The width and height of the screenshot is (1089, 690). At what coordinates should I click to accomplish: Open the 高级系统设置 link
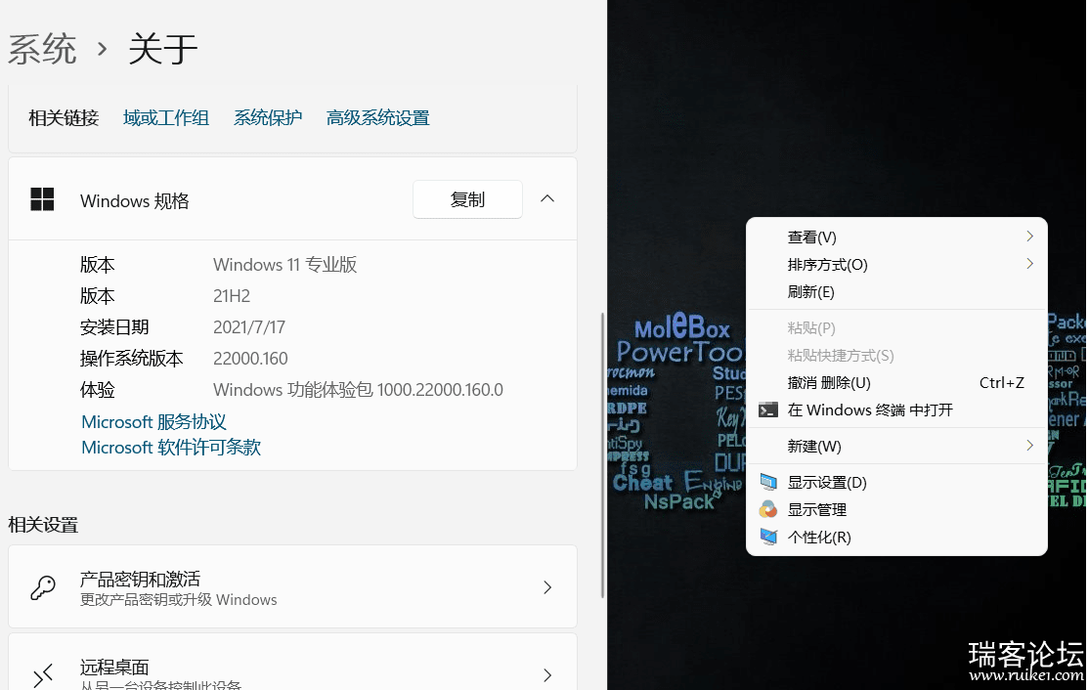coord(377,118)
